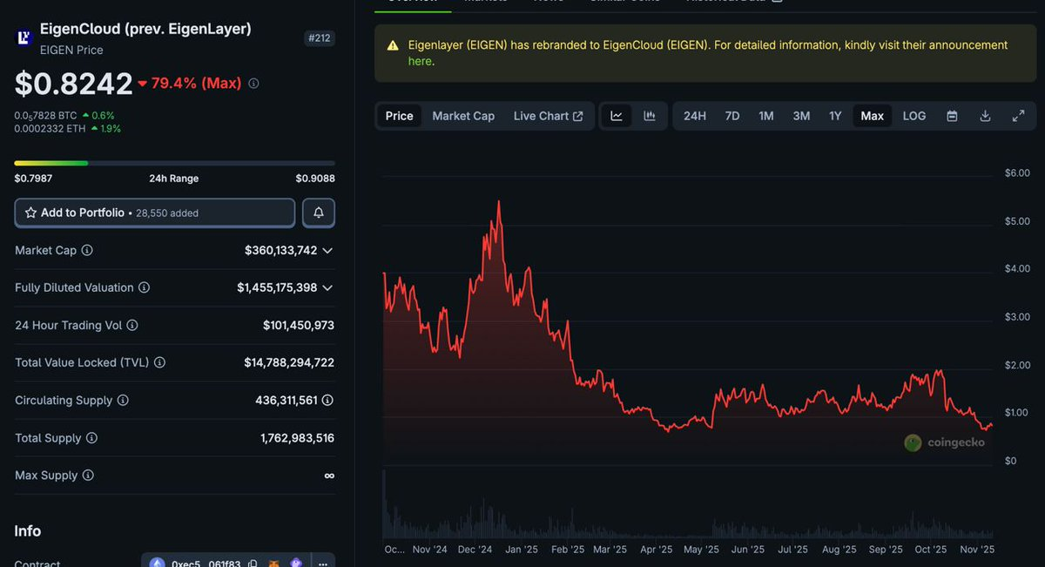Click info icon beside Circulating Supply value

[x=327, y=400]
